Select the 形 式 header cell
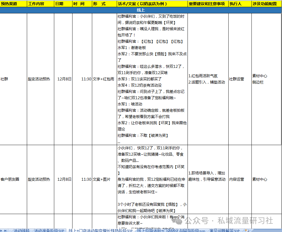Image resolution: width=282 pixels, height=232 pixels. tap(104, 4)
